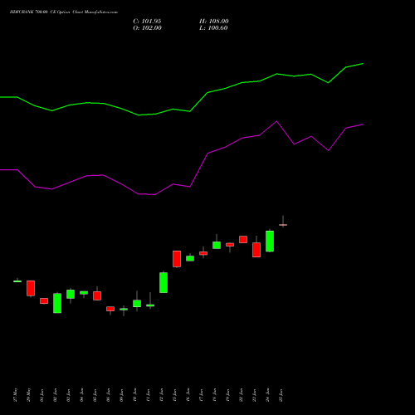Image resolution: width=415 pixels, height=415 pixels.
Task: Click the 10 Jun date label
Action: 135,395
